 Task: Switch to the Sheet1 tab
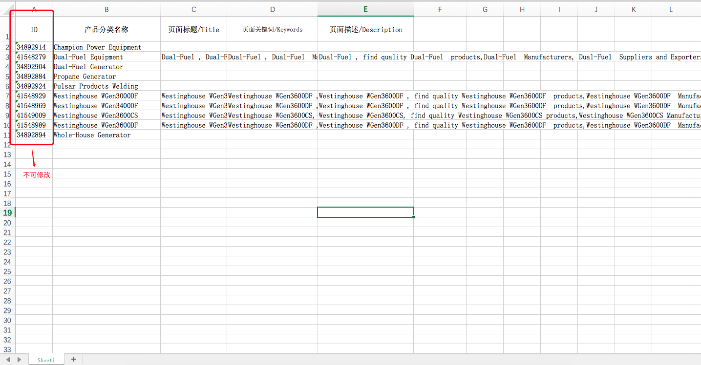(x=46, y=360)
